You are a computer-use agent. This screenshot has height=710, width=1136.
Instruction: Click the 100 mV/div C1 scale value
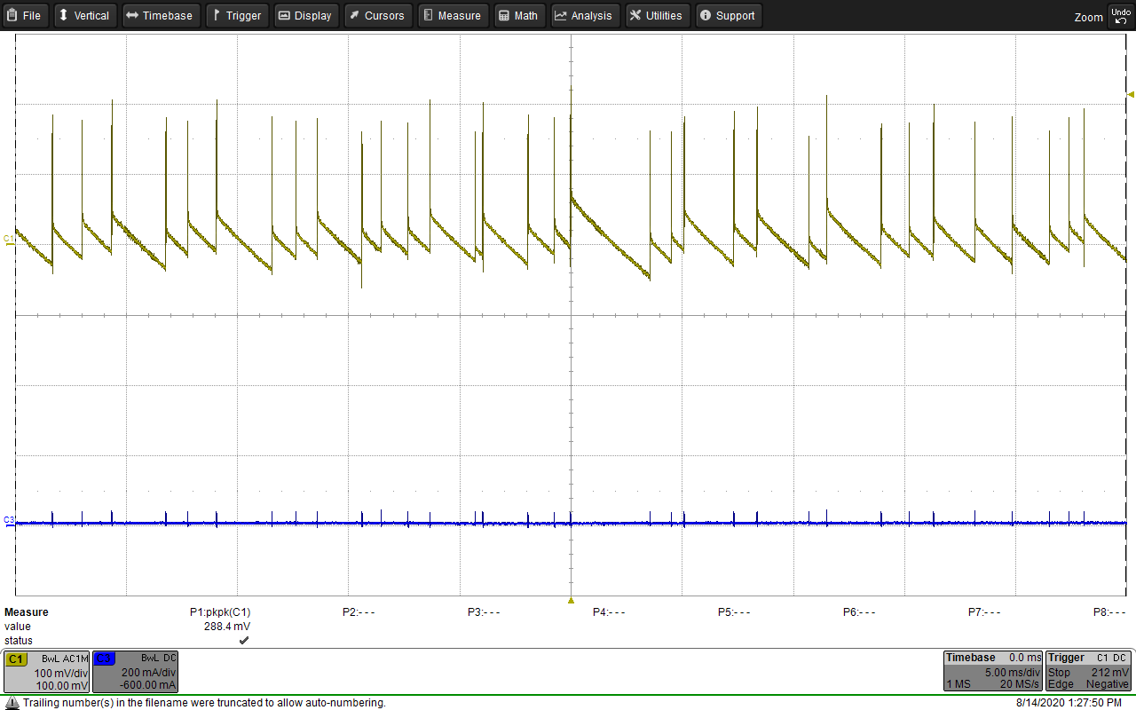[60, 674]
